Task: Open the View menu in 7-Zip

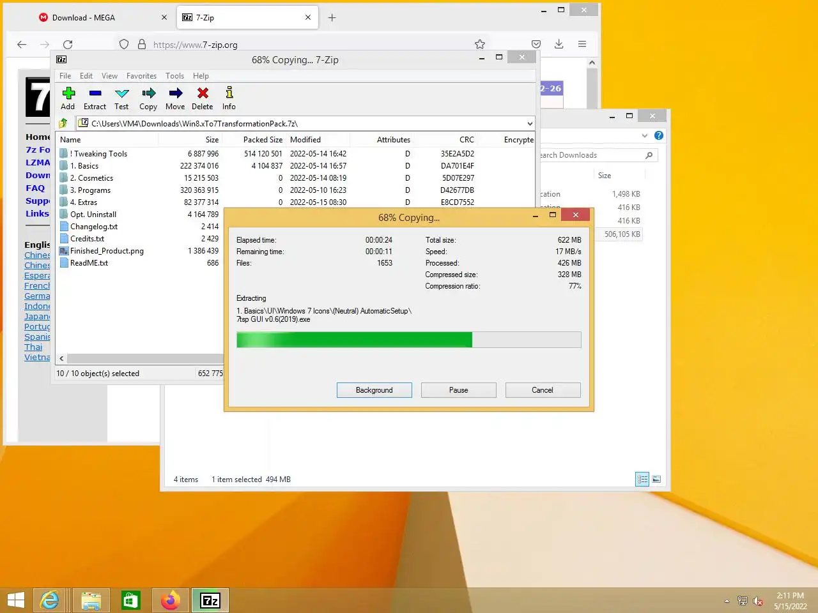Action: [x=109, y=75]
